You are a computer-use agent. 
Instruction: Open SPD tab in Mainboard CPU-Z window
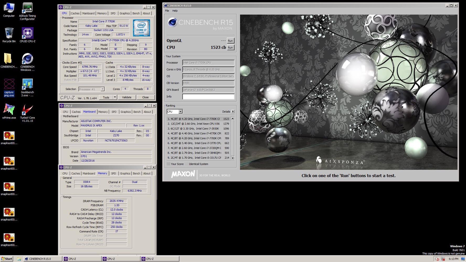click(x=114, y=112)
